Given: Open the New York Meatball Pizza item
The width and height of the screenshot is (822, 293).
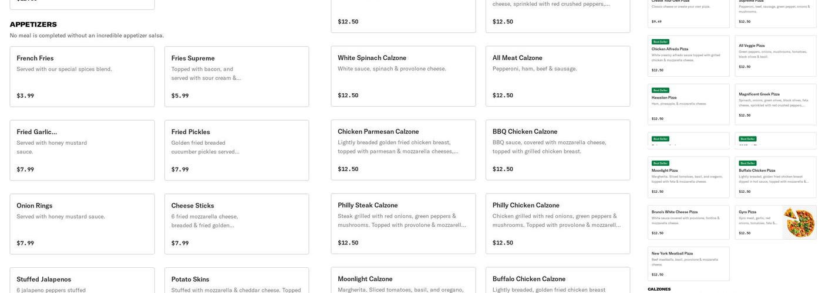Looking at the screenshot, I should point(688,264).
